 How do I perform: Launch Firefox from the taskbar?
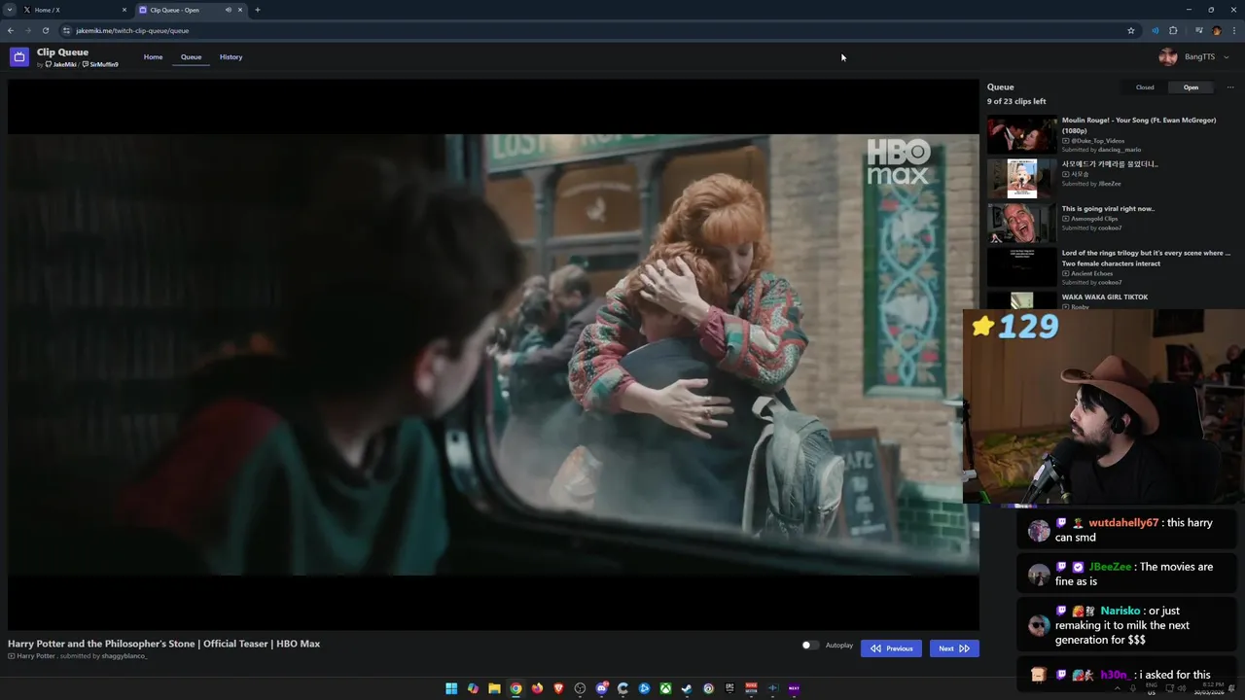pos(537,688)
